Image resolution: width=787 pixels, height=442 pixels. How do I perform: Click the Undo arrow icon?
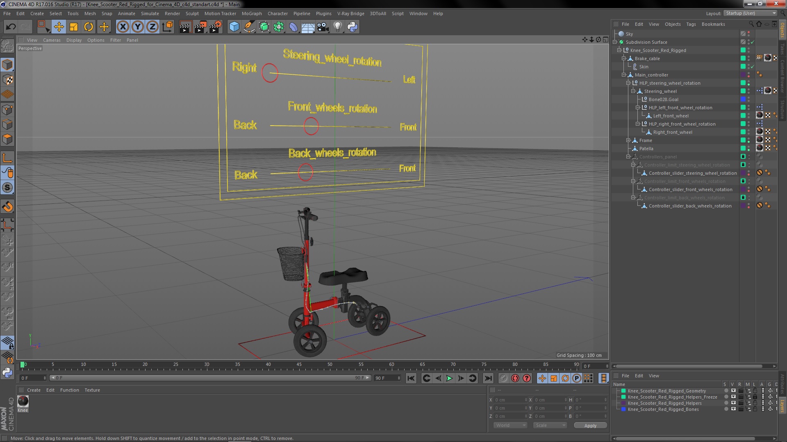coord(11,27)
